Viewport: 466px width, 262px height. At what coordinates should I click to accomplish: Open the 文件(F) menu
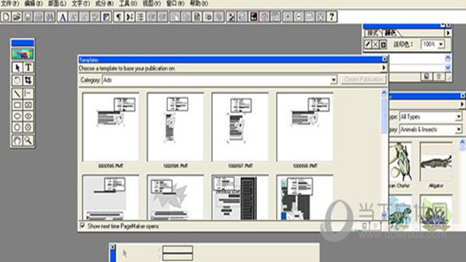10,4
